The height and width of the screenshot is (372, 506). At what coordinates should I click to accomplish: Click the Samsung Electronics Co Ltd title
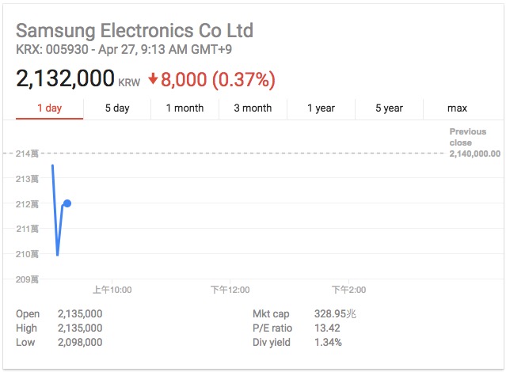pos(135,31)
